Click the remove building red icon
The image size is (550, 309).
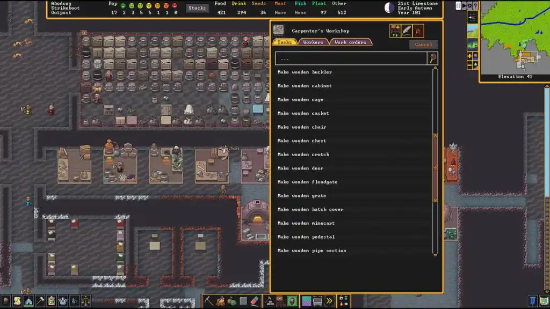click(x=418, y=31)
